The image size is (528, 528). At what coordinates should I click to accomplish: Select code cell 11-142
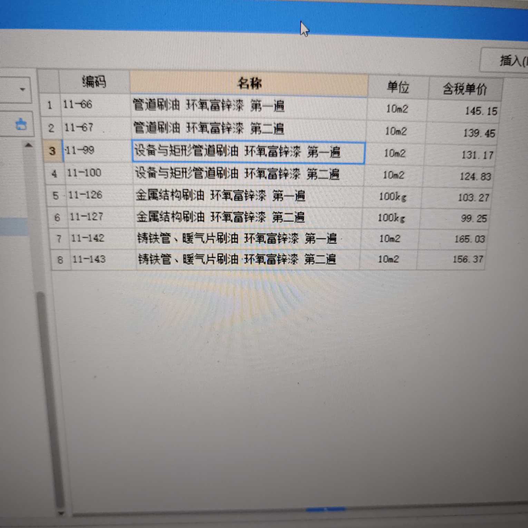pos(103,238)
